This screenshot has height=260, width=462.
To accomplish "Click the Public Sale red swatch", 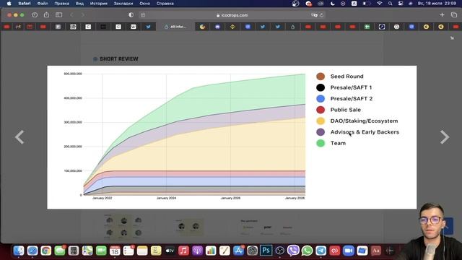I will [x=321, y=110].
